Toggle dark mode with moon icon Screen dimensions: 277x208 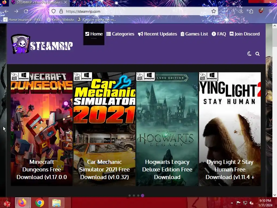pos(249,54)
